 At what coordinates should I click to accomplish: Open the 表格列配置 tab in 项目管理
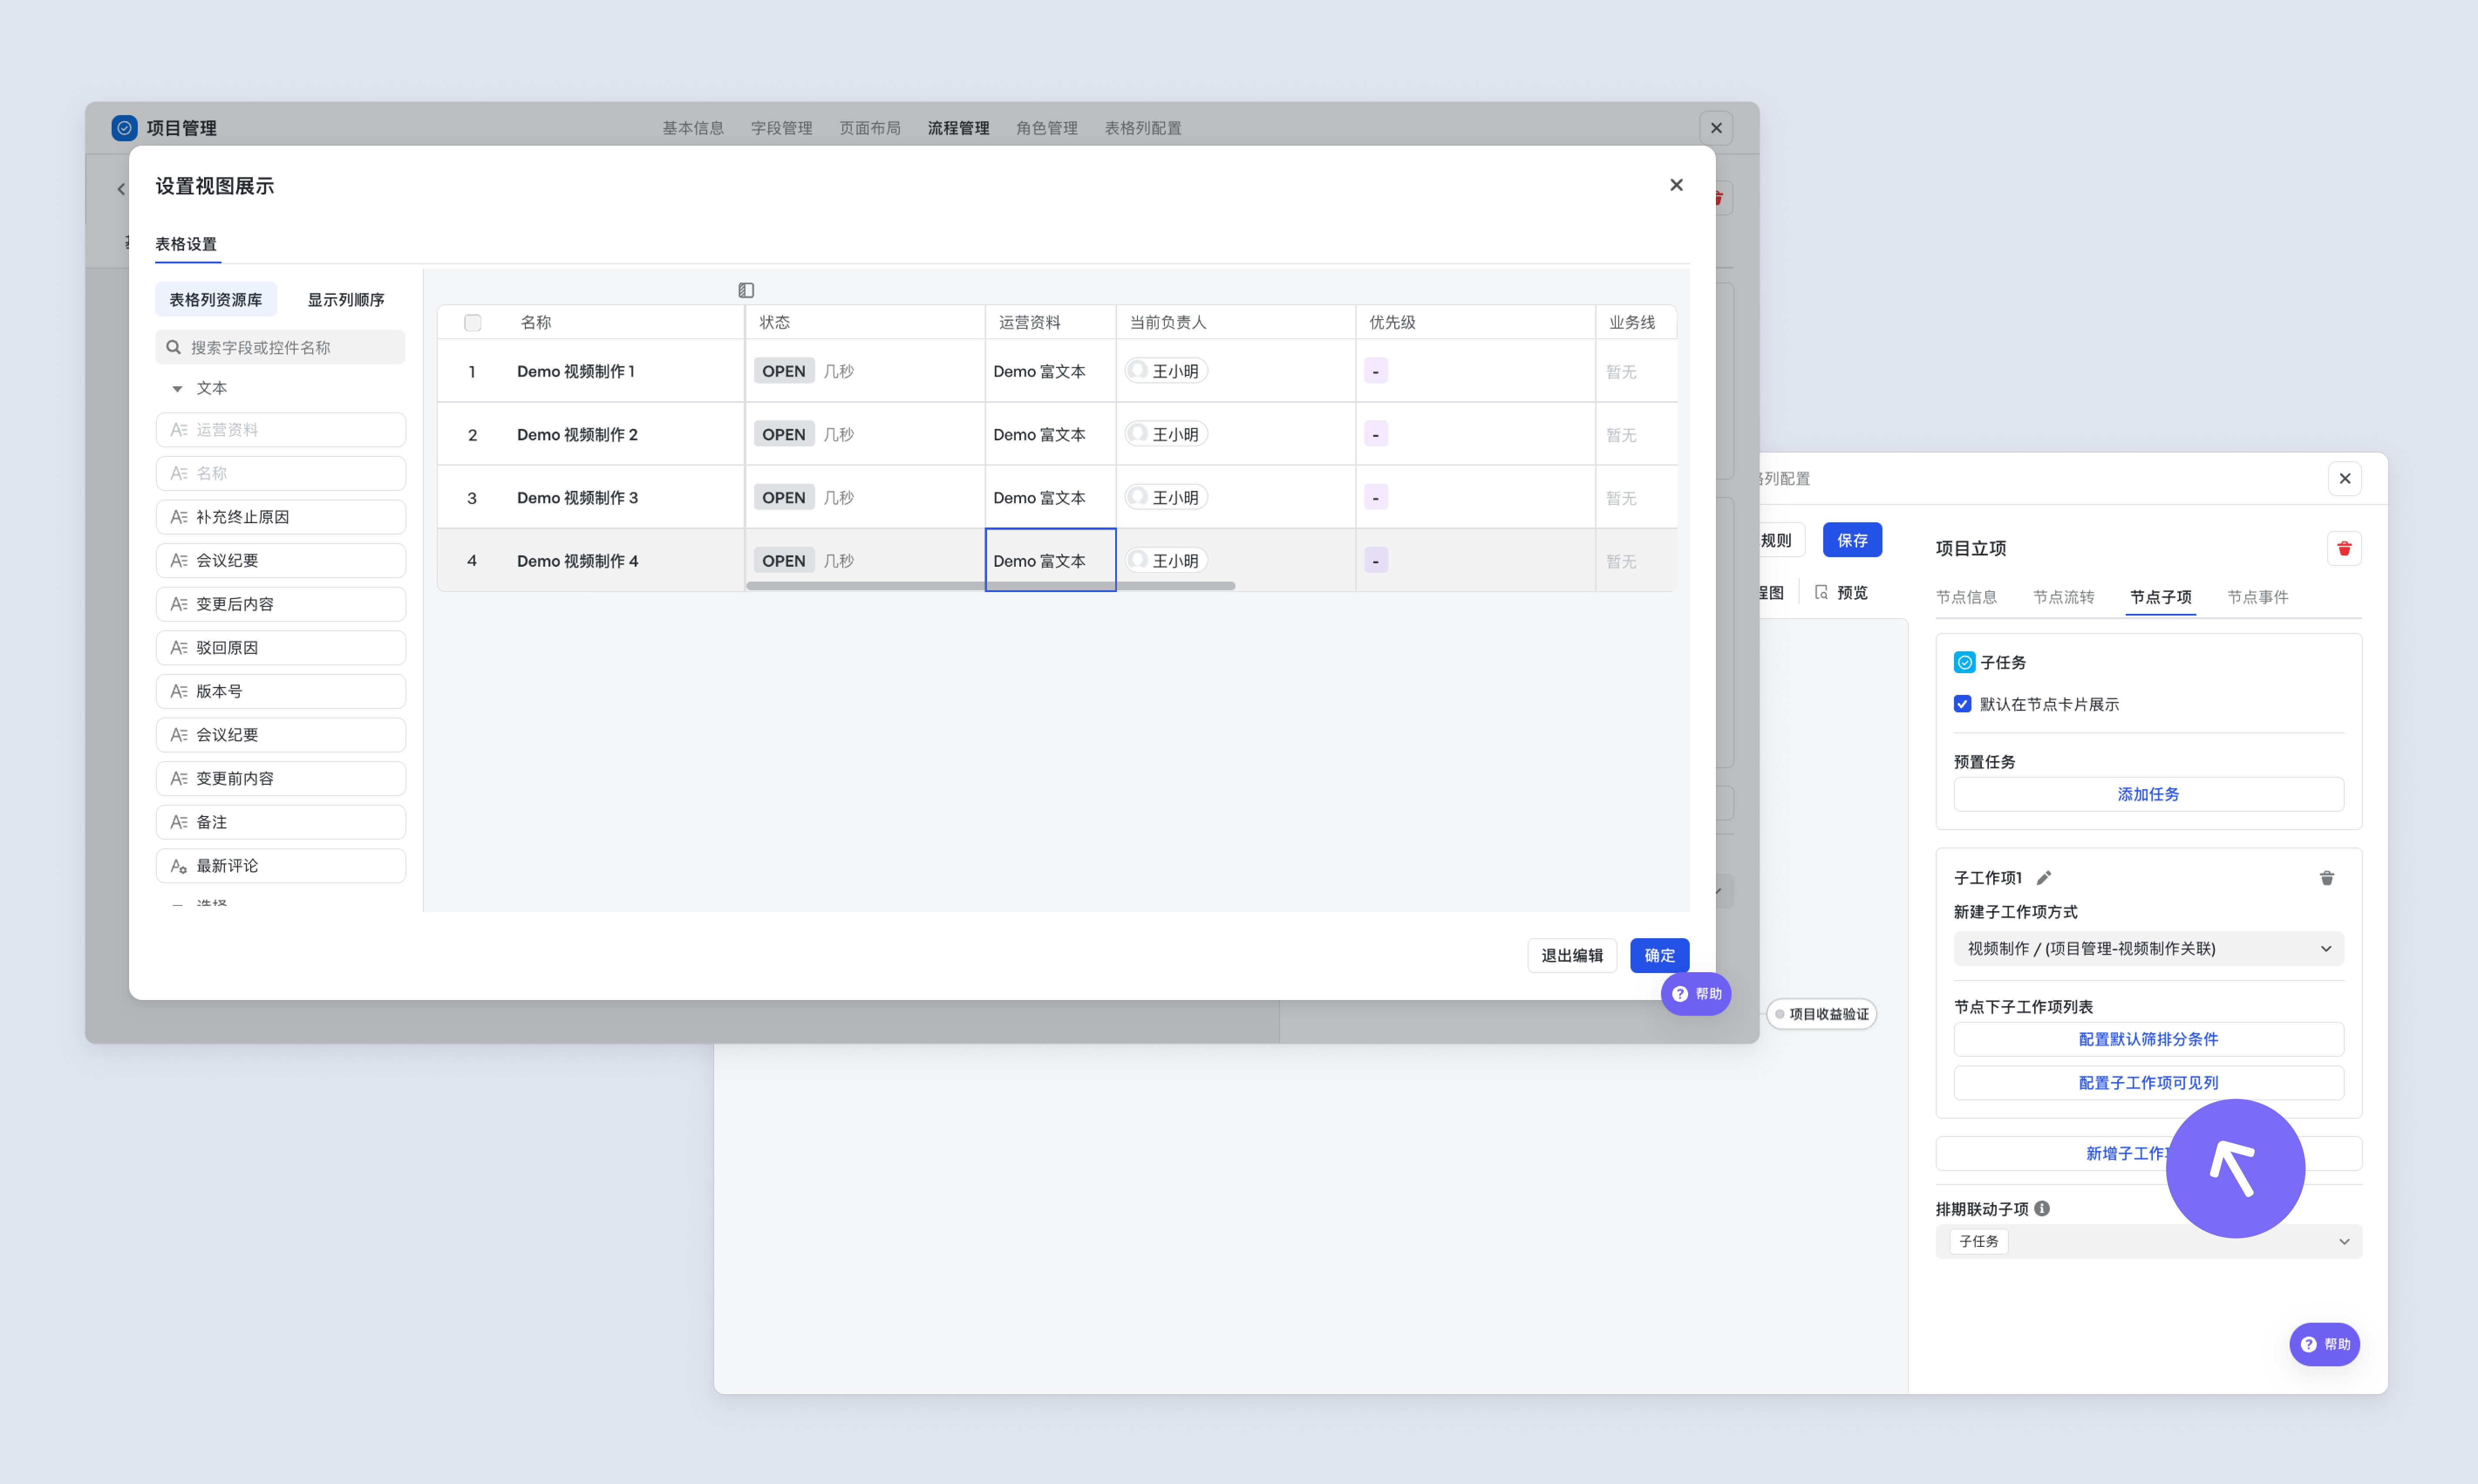pyautogui.click(x=1143, y=128)
